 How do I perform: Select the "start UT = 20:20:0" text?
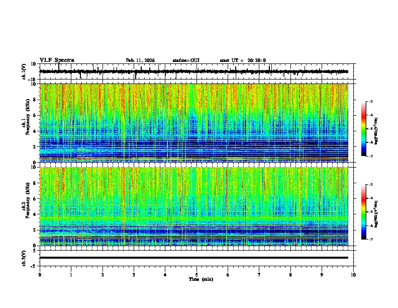click(243, 60)
